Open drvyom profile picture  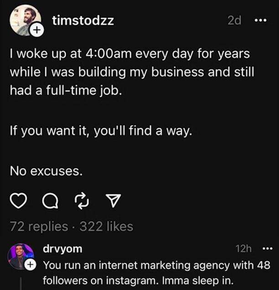(x=21, y=256)
